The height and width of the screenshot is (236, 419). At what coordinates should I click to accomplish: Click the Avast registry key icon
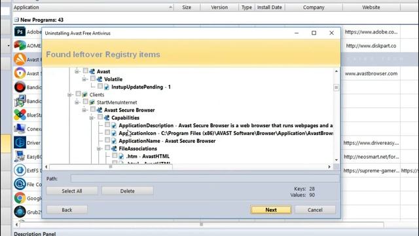[92, 71]
